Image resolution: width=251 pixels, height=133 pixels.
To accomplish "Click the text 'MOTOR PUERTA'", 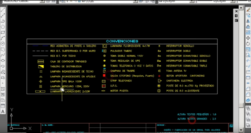I will pos(119,91).
